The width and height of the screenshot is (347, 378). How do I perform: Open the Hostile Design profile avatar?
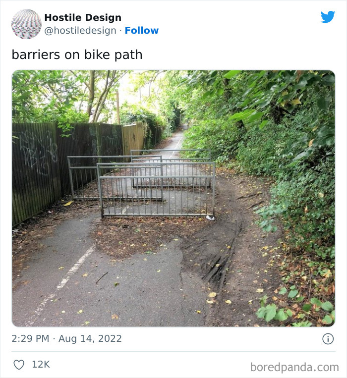click(27, 24)
